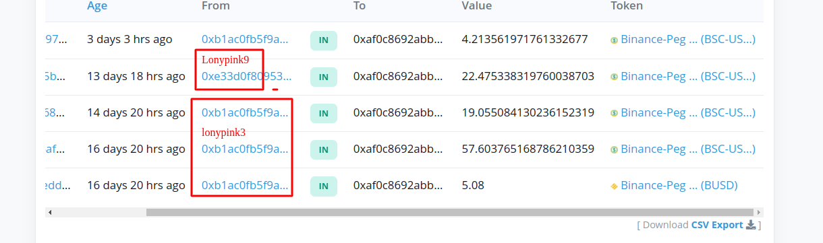Open From address in the 5.08 value row

(245, 185)
